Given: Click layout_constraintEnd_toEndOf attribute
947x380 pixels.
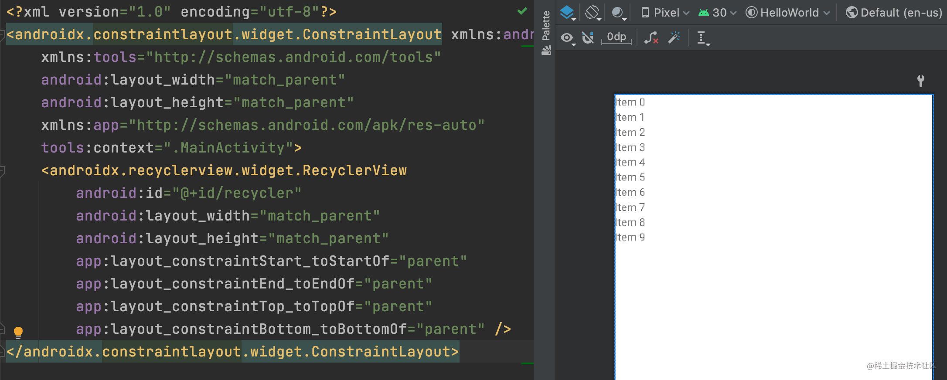Looking at the screenshot, I should (x=254, y=284).
